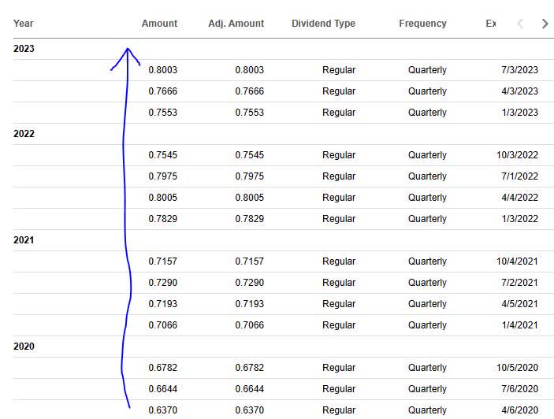Click the ex-date 1/3/2023
554x419 pixels.
pos(520,113)
